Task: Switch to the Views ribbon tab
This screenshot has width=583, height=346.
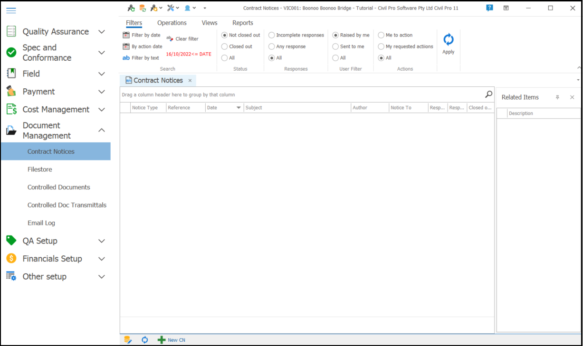Action: [210, 23]
